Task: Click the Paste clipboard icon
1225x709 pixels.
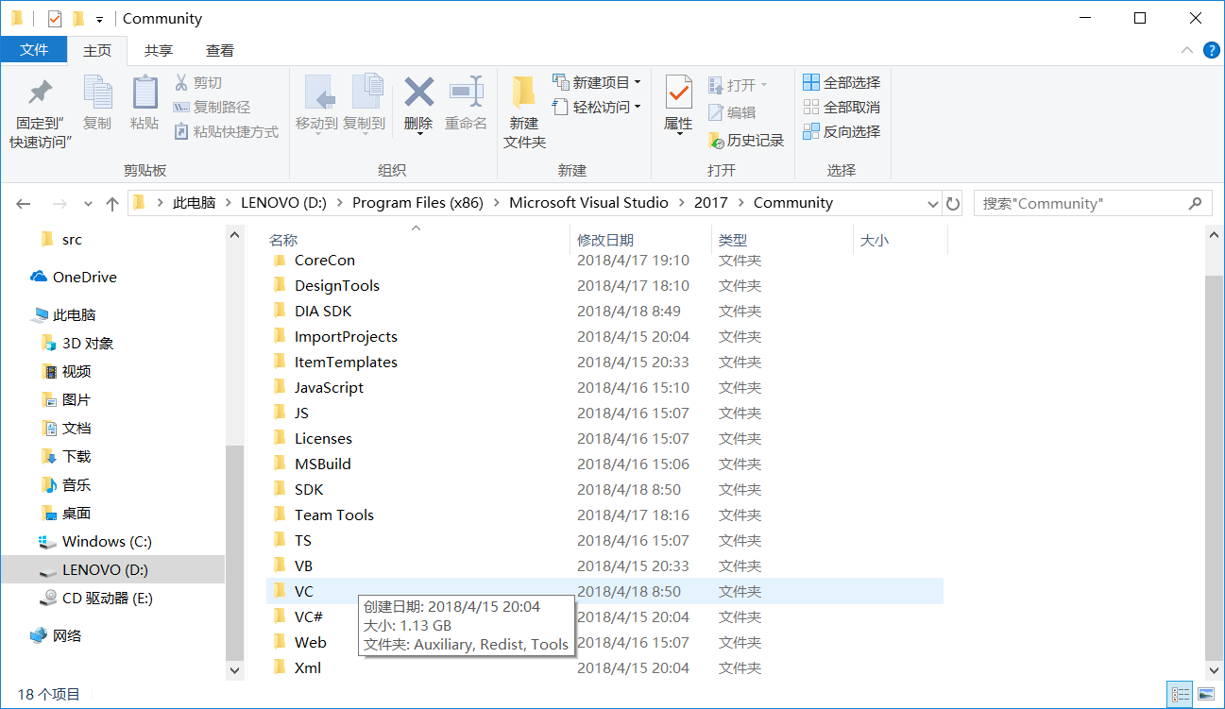Action: pyautogui.click(x=145, y=93)
